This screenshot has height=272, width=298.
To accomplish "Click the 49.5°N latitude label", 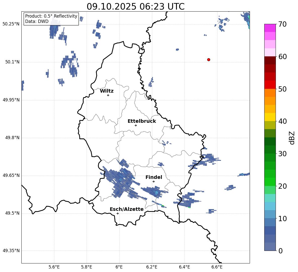I will 12,213.
